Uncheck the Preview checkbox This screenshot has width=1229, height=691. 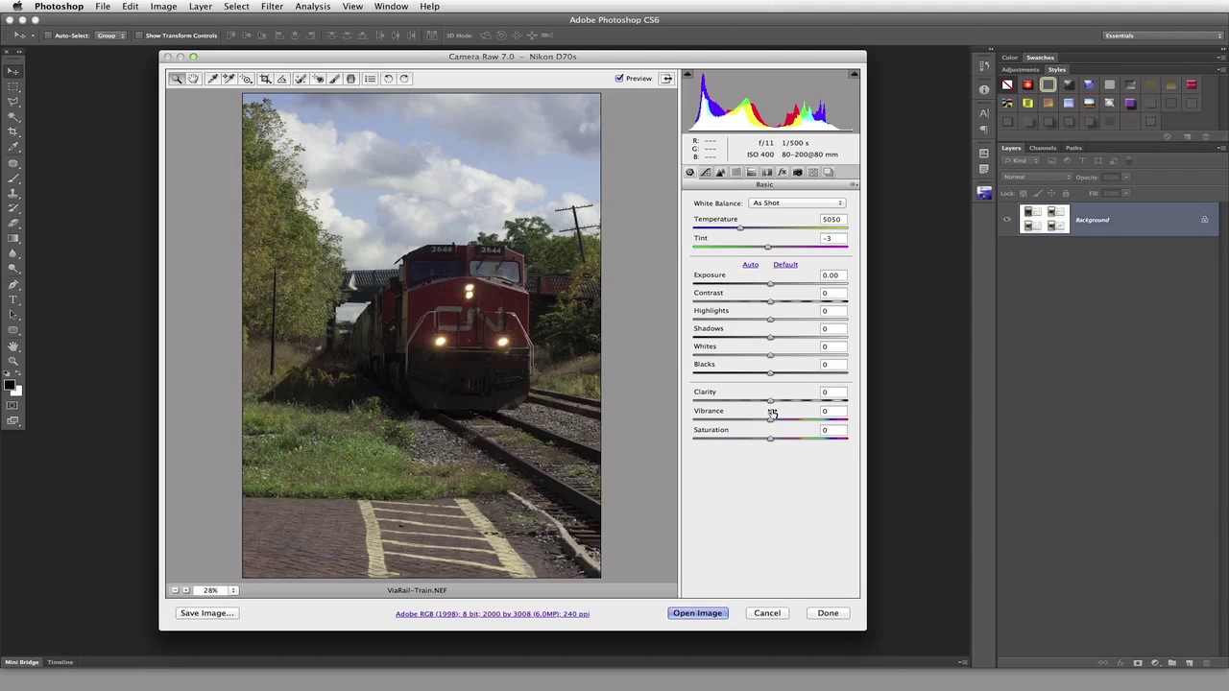tap(619, 79)
